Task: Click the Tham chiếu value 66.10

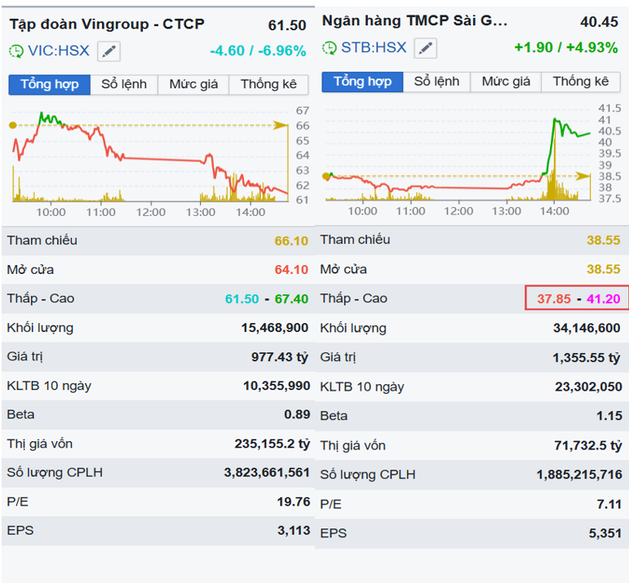Action: click(291, 241)
